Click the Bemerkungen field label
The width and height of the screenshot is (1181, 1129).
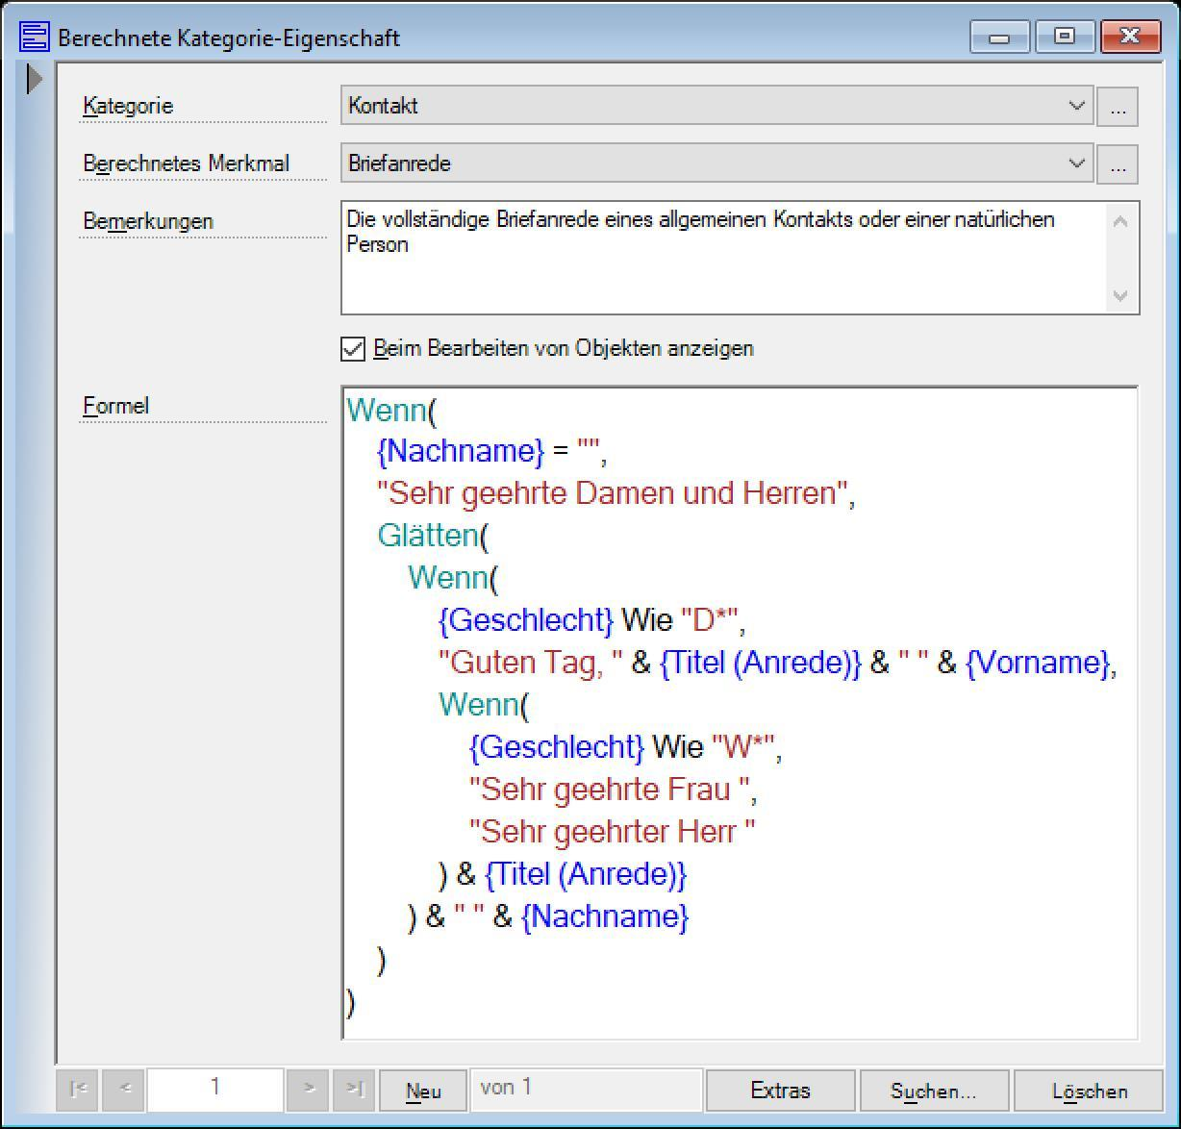(x=148, y=221)
